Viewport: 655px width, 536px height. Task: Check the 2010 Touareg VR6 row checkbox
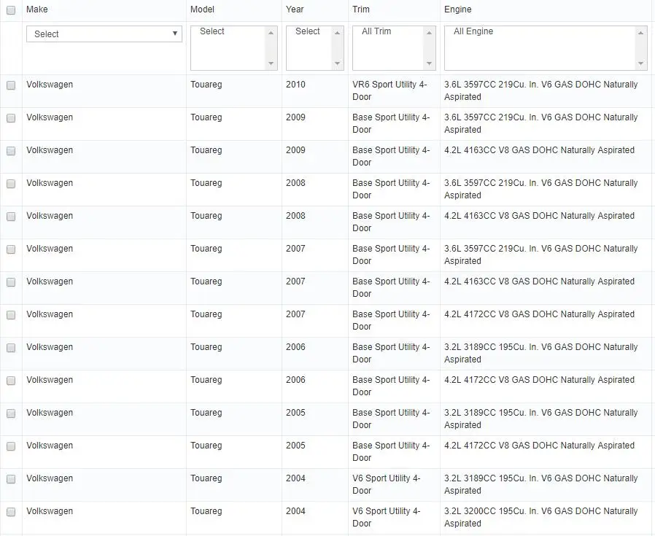11,85
